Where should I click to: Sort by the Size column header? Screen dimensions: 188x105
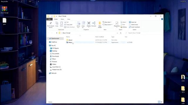126,37
